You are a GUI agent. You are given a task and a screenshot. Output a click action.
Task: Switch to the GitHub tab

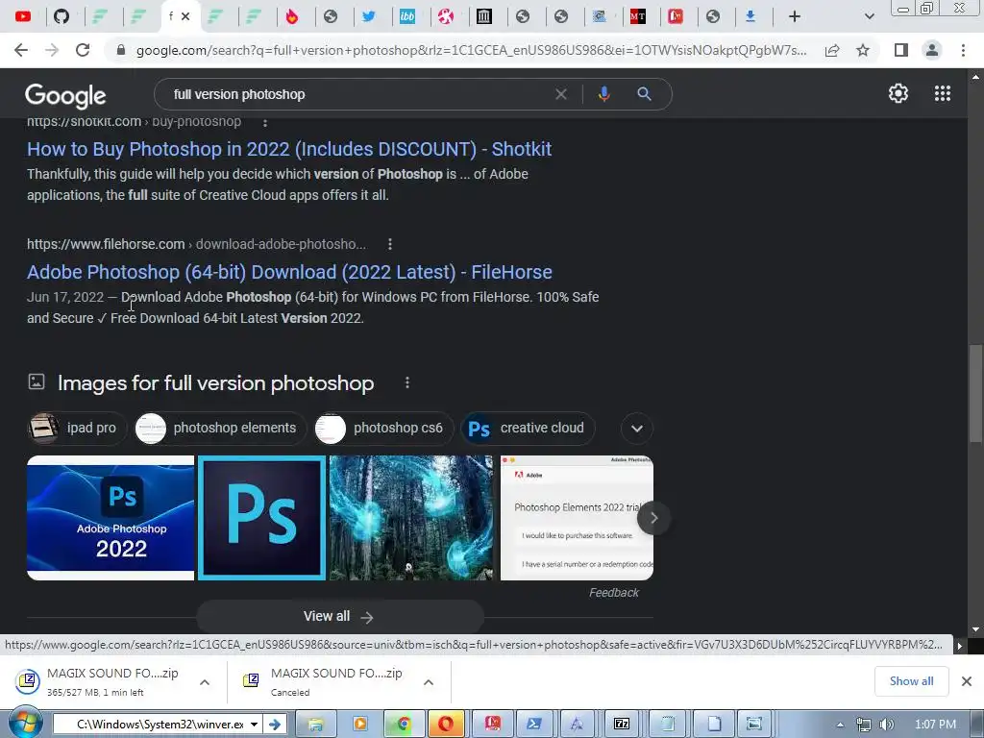pyautogui.click(x=61, y=16)
